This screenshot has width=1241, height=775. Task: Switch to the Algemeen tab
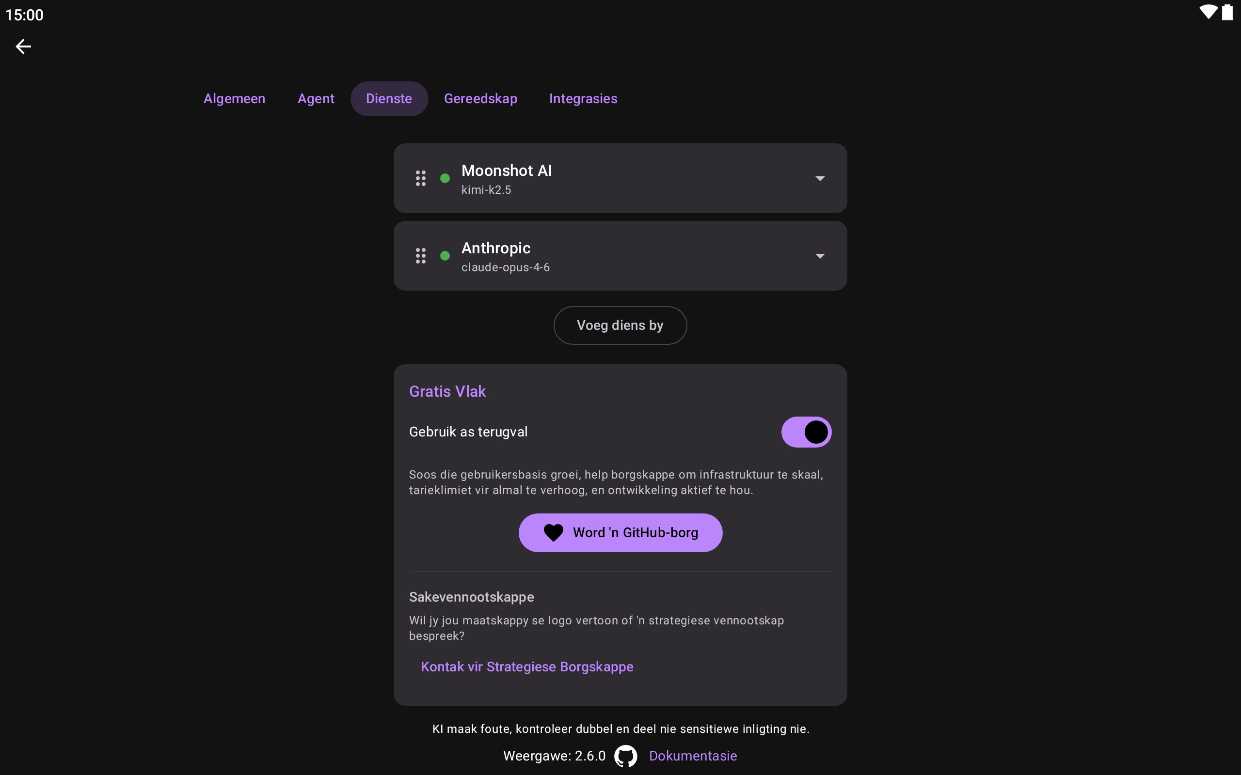(234, 98)
